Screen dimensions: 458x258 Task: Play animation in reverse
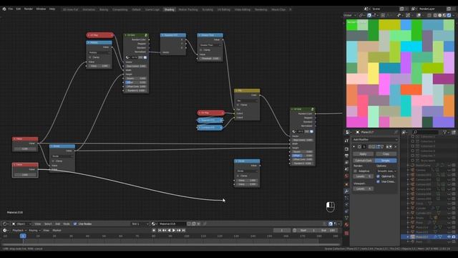169,230
